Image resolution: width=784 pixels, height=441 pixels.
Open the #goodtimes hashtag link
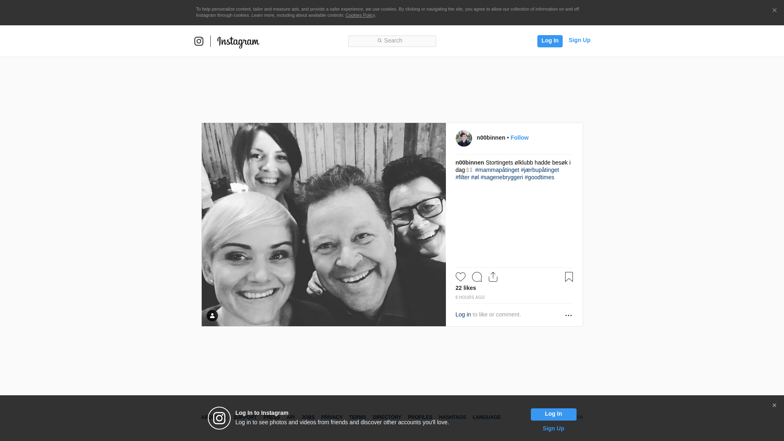pos(539,177)
